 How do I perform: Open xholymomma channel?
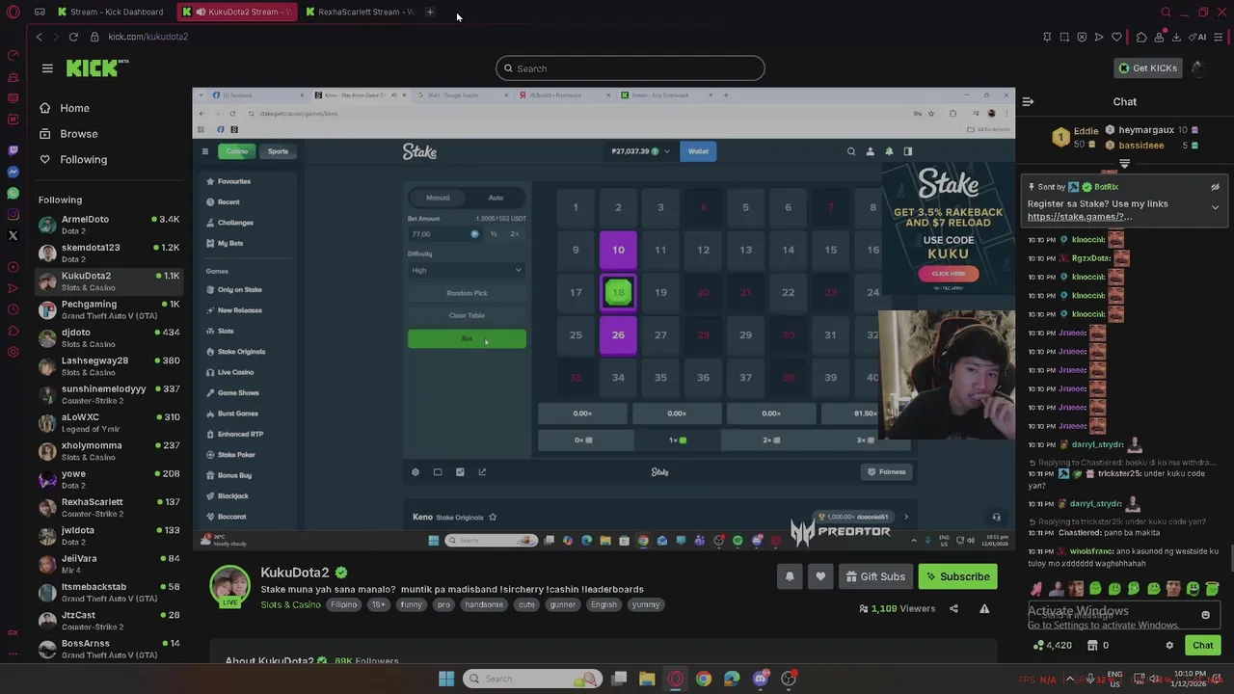click(x=108, y=451)
